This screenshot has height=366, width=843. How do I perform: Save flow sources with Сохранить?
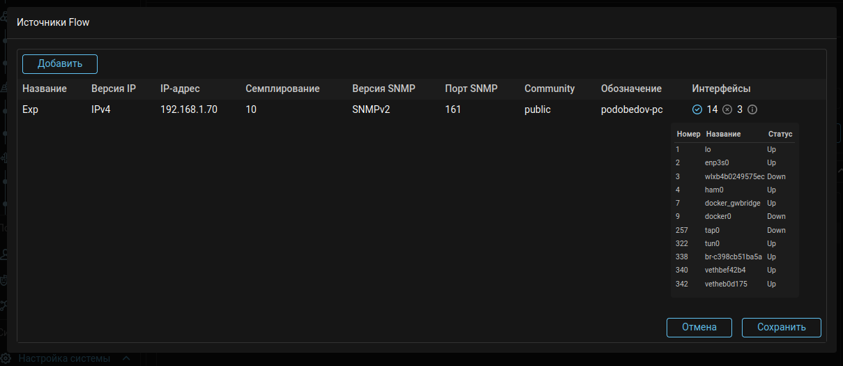[781, 327]
